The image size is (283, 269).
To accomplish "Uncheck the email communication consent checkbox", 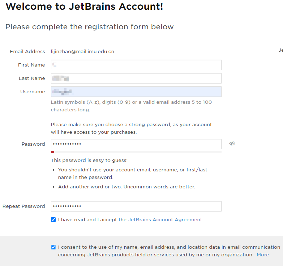I will click(x=53, y=247).
